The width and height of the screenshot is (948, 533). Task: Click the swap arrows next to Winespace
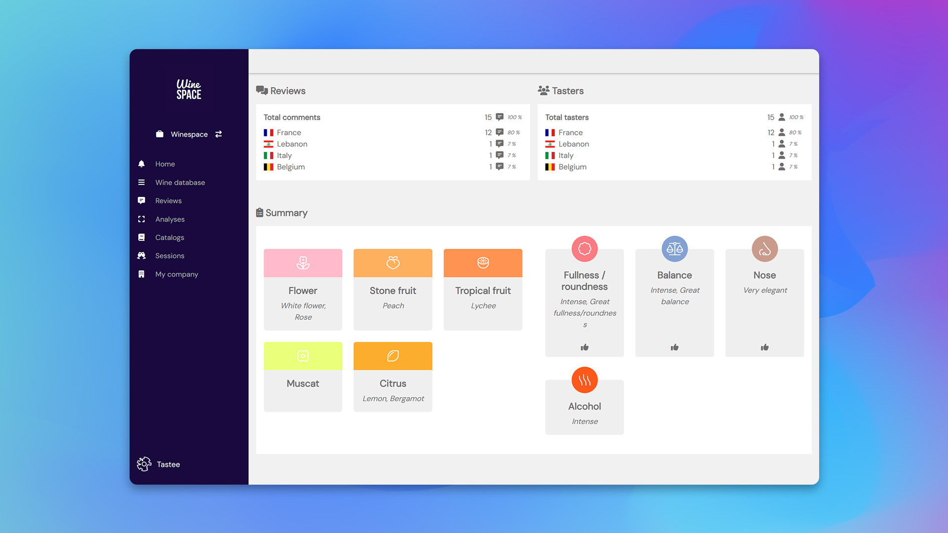[219, 134]
